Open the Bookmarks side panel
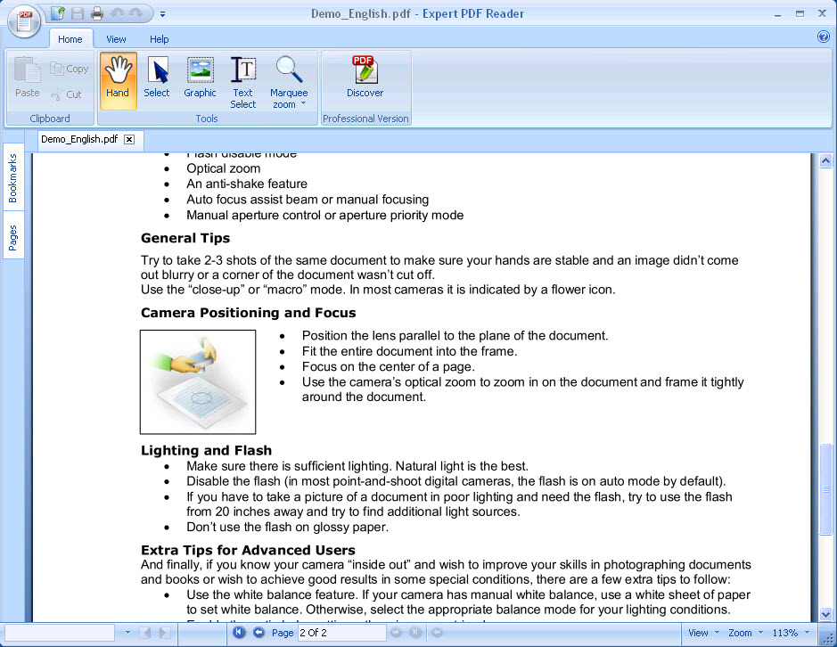 coord(12,177)
